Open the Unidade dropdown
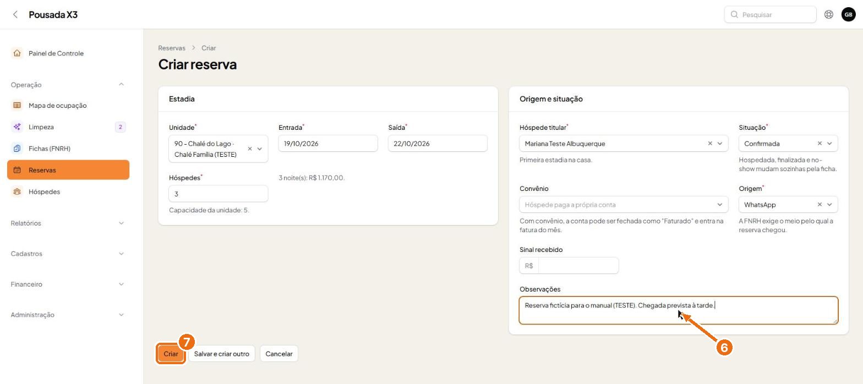This screenshot has height=384, width=863. (x=260, y=149)
